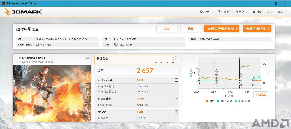This screenshot has height=129, width=291.
Task: Click the 保存 button
Action: pos(191,29)
